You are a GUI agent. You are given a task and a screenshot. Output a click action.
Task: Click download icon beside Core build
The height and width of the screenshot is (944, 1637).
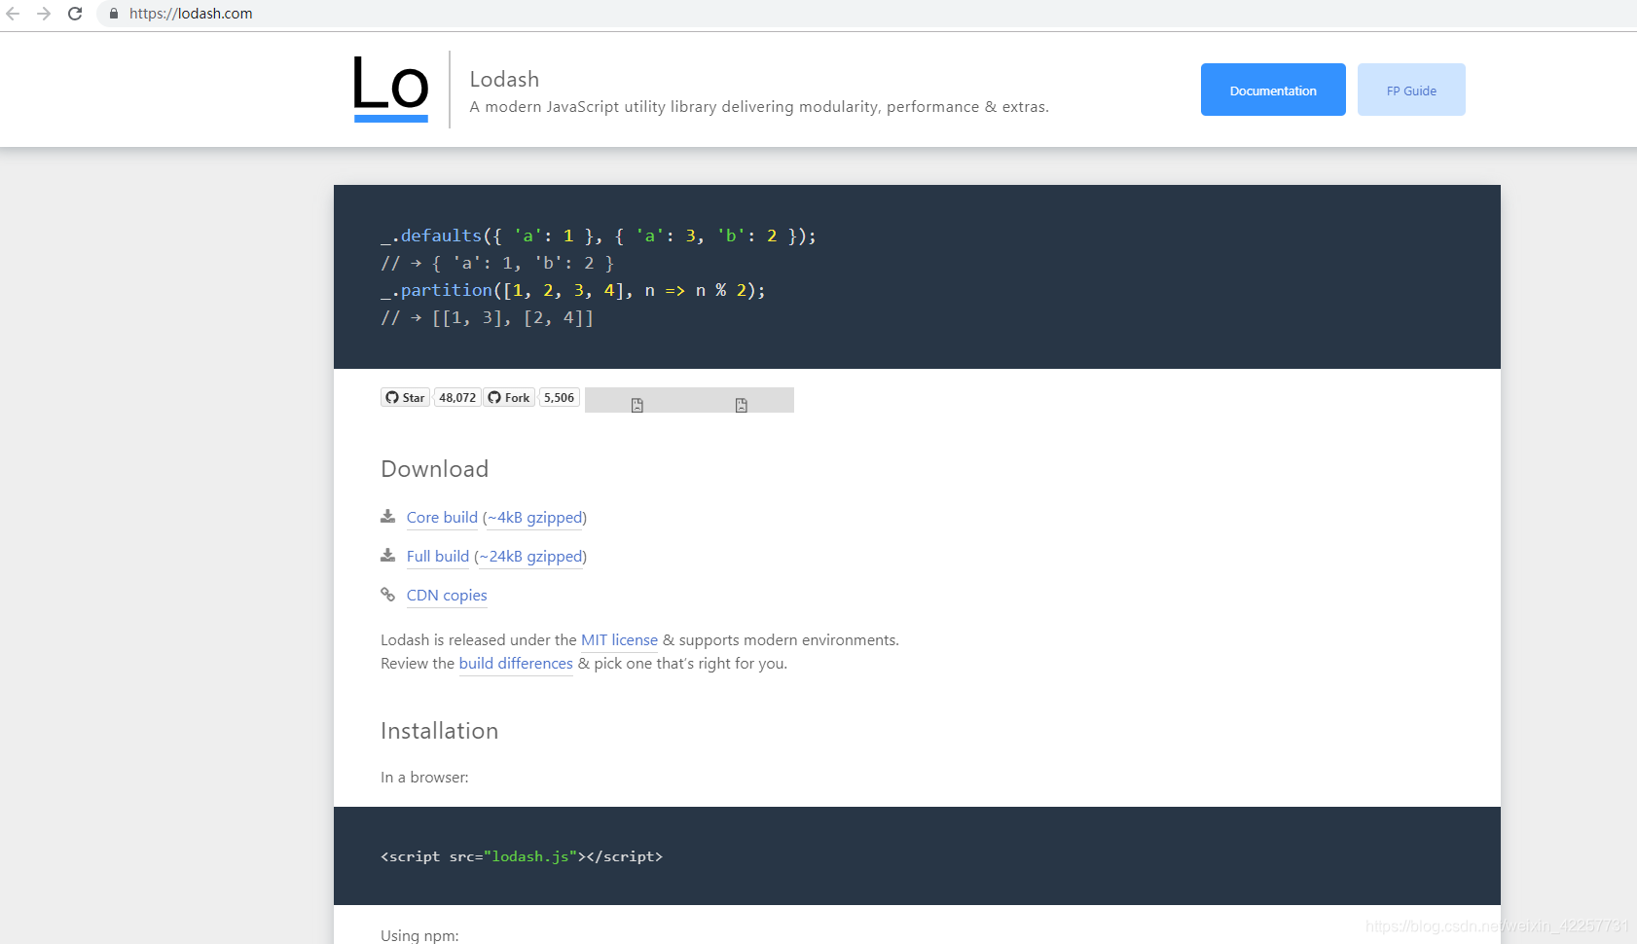click(387, 517)
